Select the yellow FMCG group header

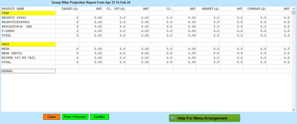point(28,44)
